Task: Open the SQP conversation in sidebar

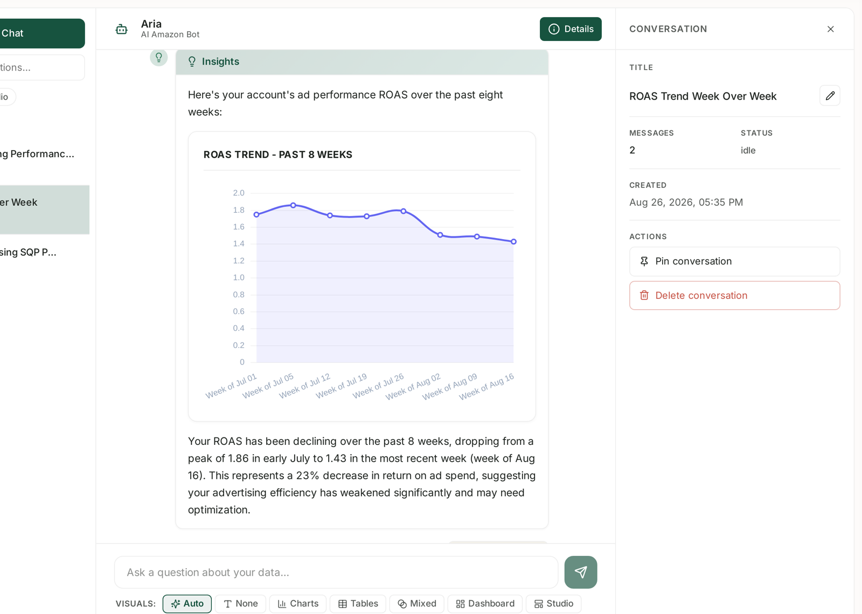Action: (45, 252)
